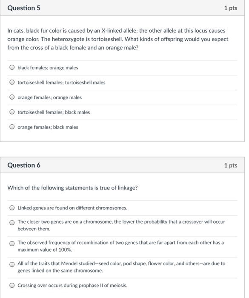249x298 pixels.
Task: Click the Question 6 header title
Action: pyautogui.click(x=24, y=165)
